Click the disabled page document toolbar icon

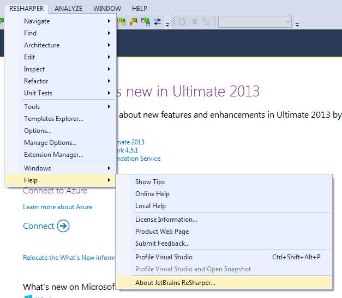[182, 22]
